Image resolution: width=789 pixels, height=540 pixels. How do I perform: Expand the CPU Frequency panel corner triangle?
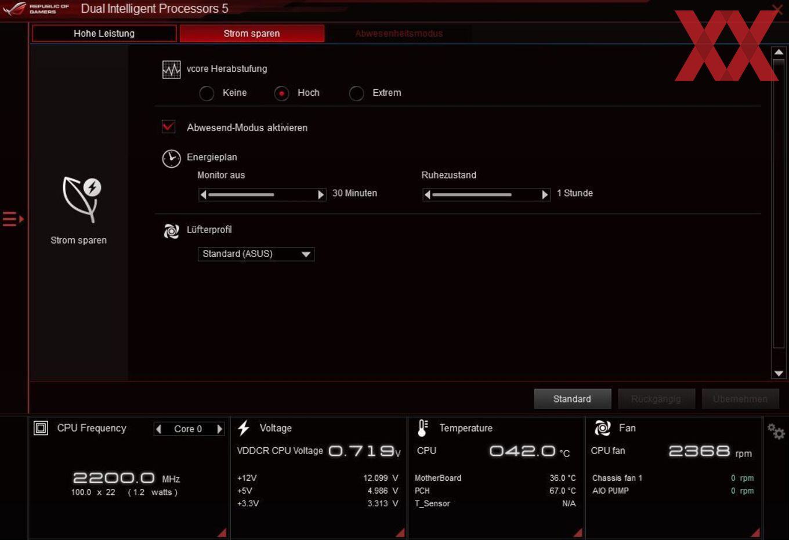click(222, 532)
